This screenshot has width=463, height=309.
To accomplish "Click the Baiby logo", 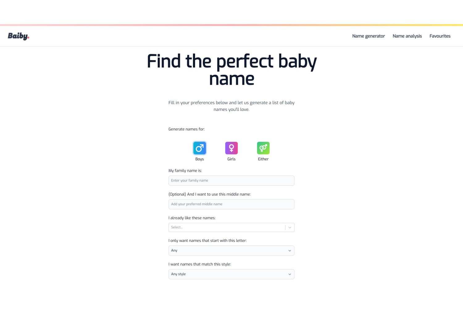I will point(19,36).
